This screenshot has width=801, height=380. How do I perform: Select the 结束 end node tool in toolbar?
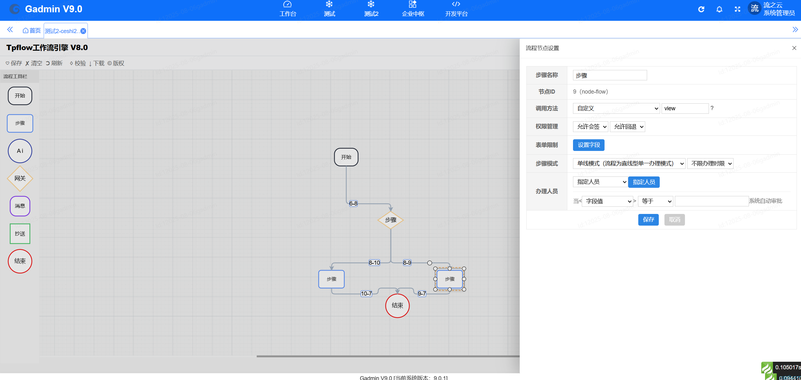[20, 261]
